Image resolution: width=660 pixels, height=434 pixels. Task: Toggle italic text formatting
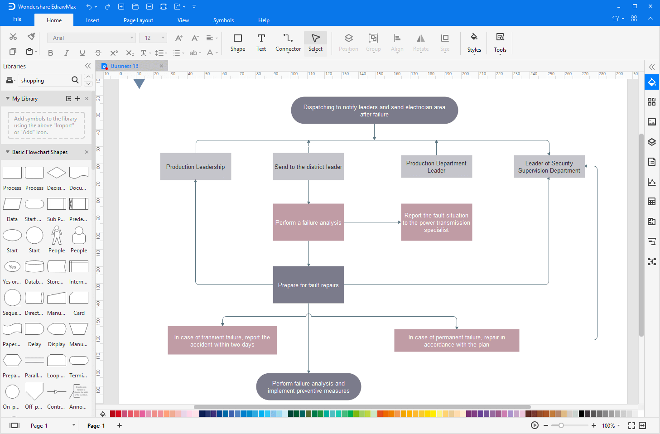pyautogui.click(x=66, y=53)
